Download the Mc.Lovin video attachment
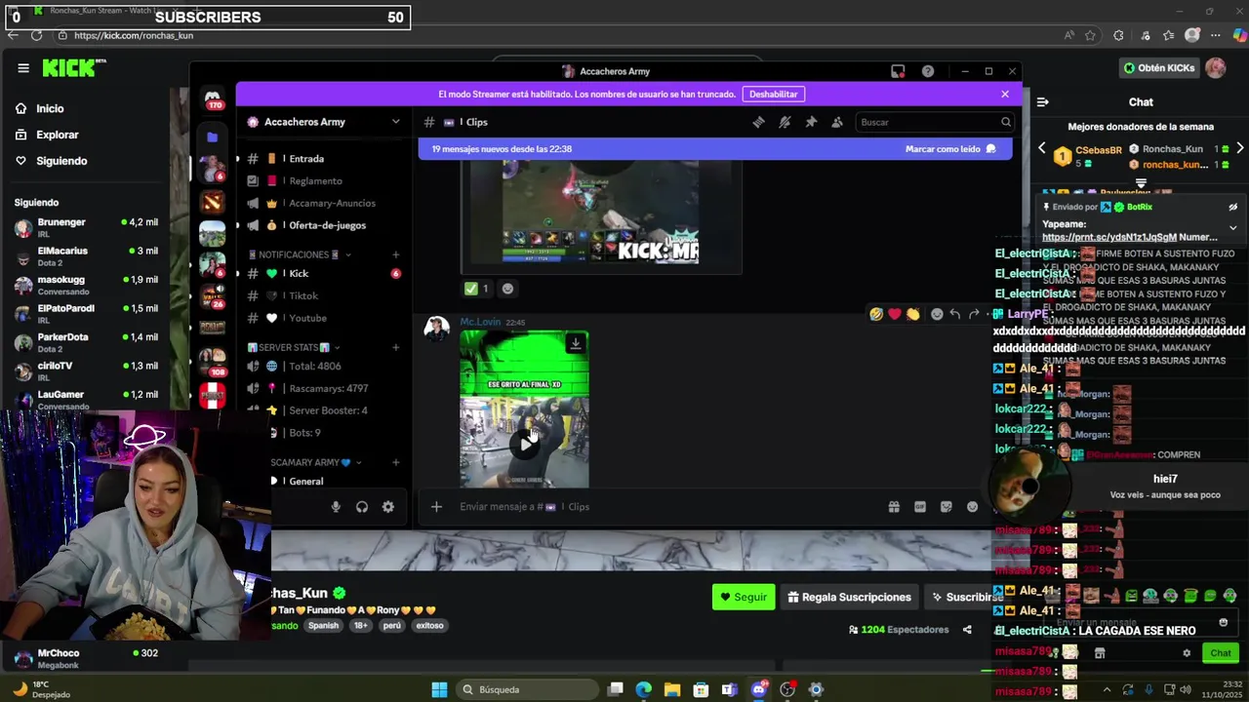Viewport: 1249px width, 702px height. pyautogui.click(x=576, y=343)
